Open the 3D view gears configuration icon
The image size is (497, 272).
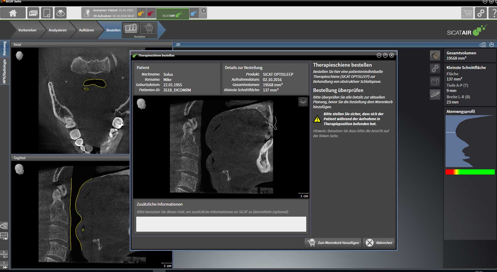coord(435,68)
